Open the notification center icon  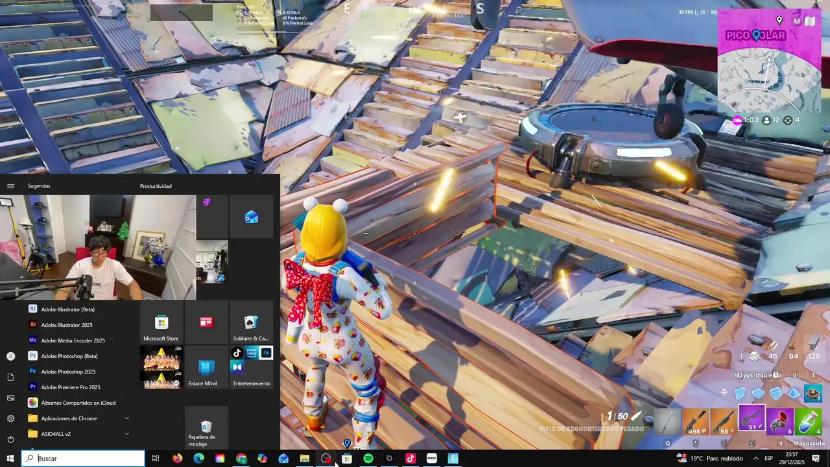[x=816, y=459]
